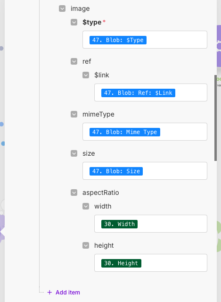221x302 pixels.
Task: Click the 'ref' label
Action: [x=87, y=61]
